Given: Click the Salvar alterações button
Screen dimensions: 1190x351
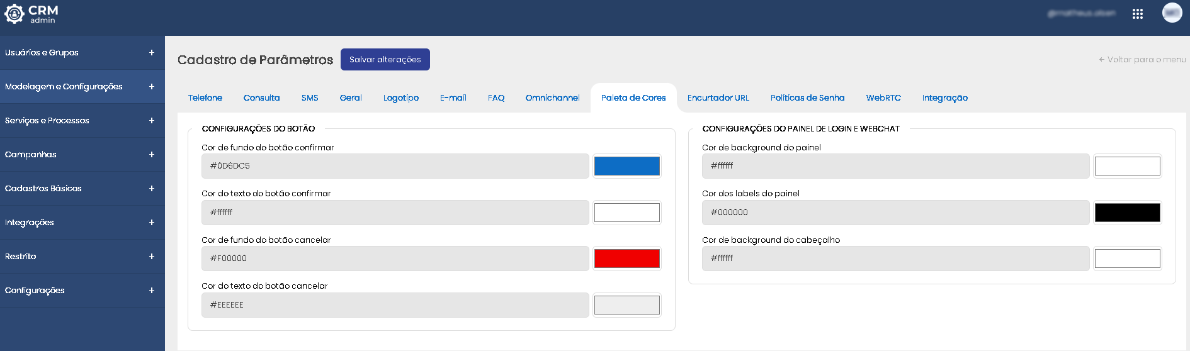Looking at the screenshot, I should point(385,60).
